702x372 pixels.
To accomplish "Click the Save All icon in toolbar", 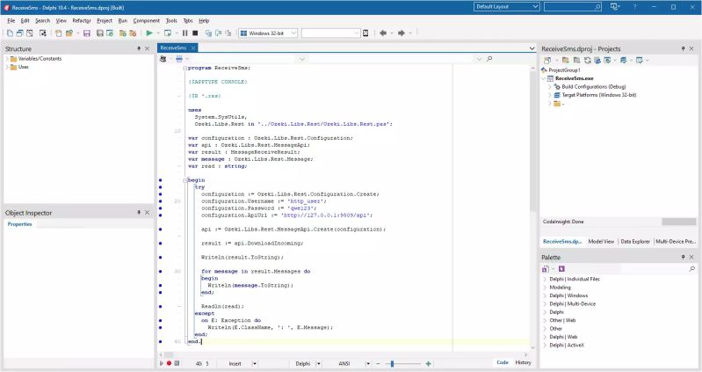I will click(x=100, y=33).
